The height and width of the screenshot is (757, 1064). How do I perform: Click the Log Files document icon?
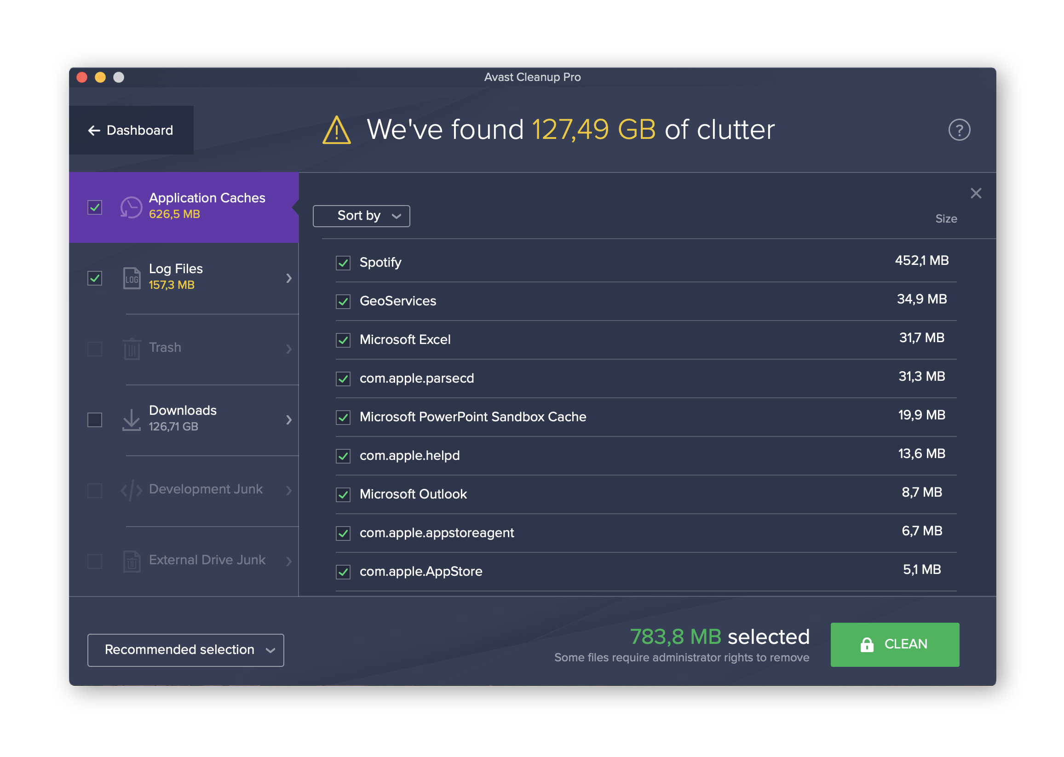point(132,278)
